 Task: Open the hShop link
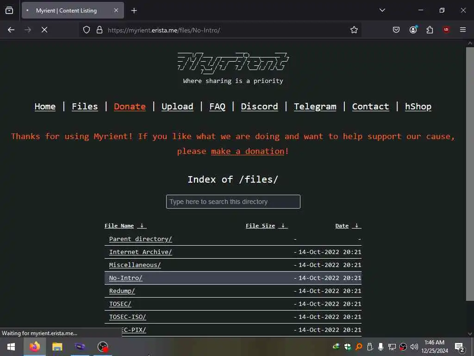(418, 107)
